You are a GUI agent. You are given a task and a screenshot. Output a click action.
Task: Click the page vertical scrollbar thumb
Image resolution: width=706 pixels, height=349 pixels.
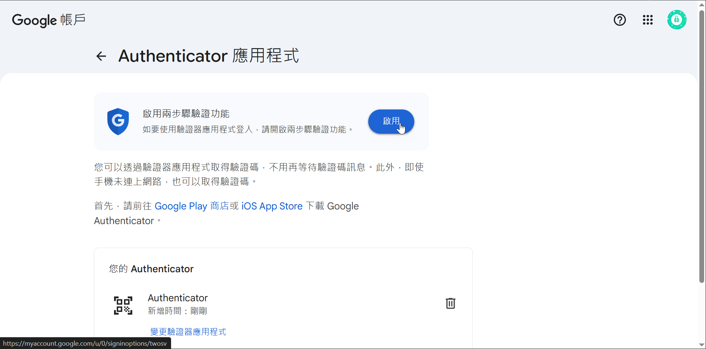point(702,147)
